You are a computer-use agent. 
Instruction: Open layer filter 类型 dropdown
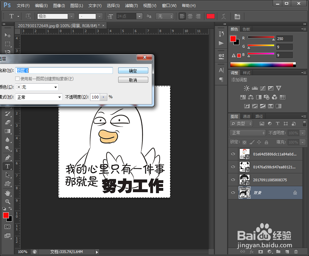tap(241, 124)
